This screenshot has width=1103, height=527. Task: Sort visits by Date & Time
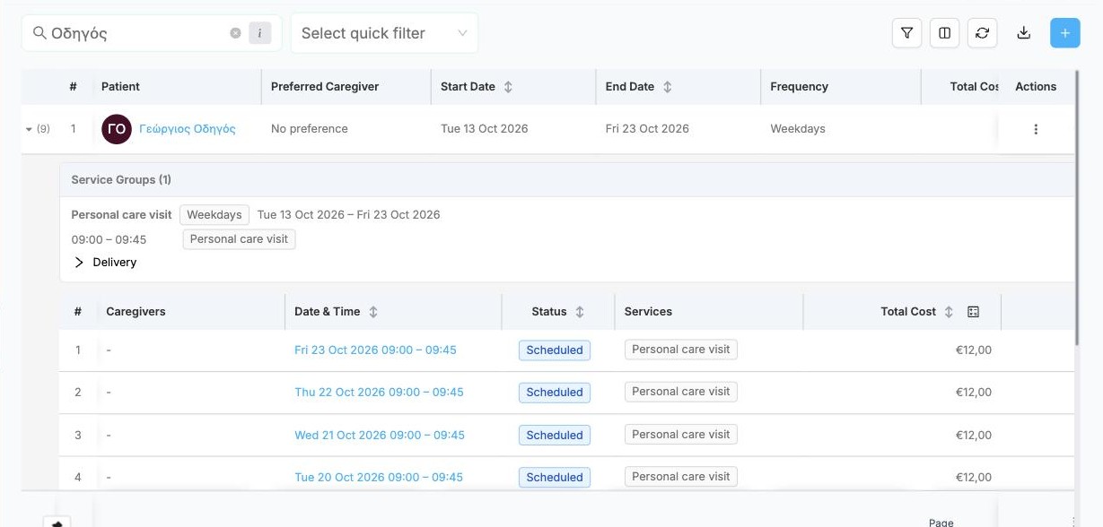tap(373, 312)
